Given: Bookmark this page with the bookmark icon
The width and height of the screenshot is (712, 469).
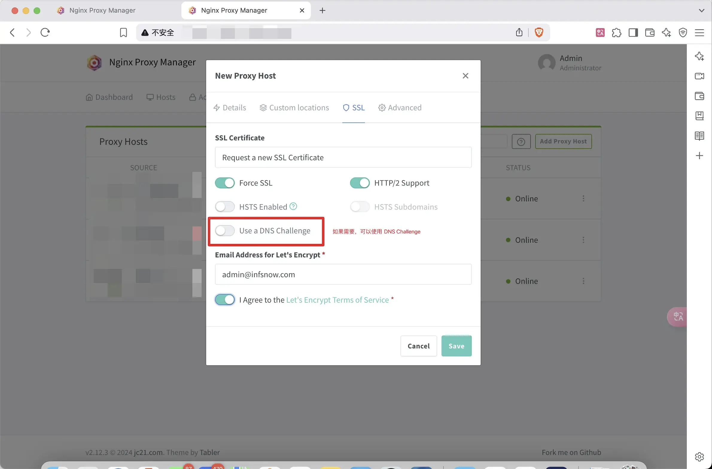Looking at the screenshot, I should (123, 32).
